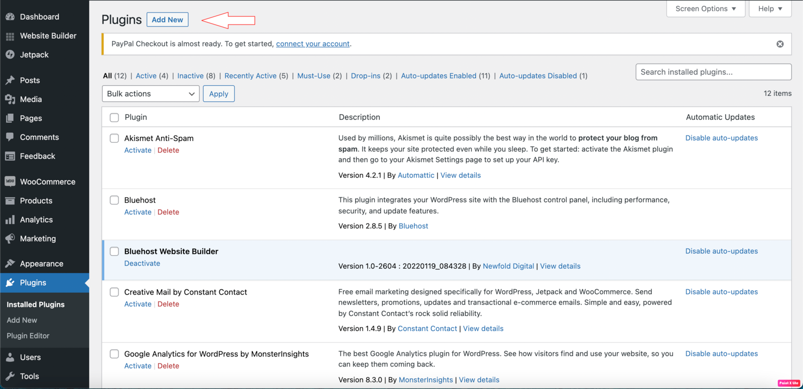
Task: Filter plugins by Active
Action: (x=146, y=76)
